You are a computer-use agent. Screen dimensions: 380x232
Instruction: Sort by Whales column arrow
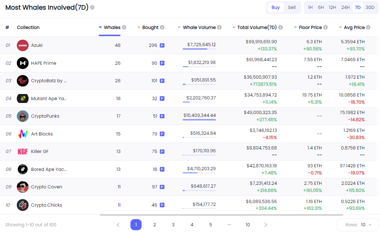point(100,28)
